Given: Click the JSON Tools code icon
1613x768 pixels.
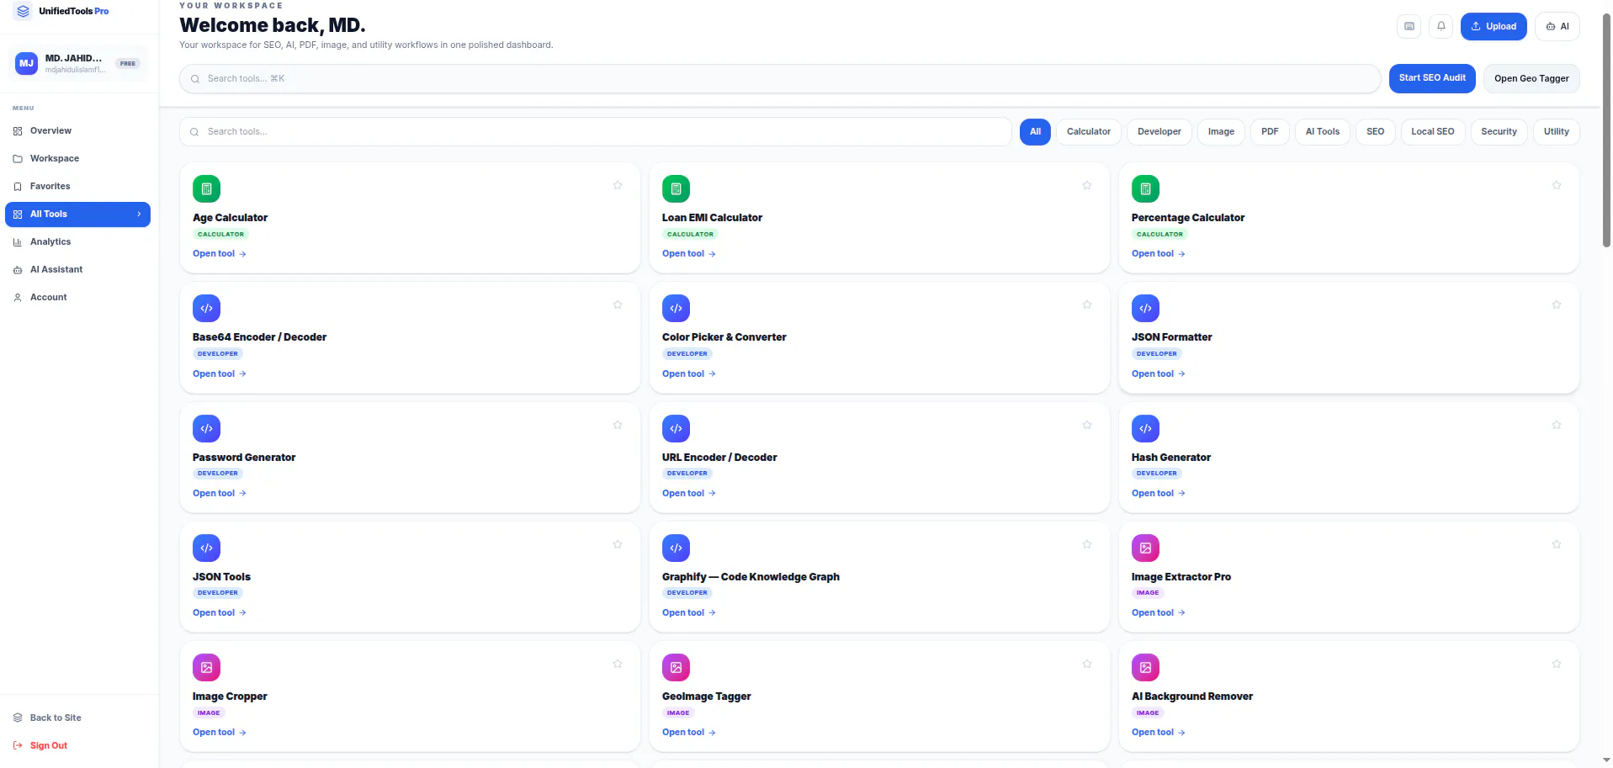Looking at the screenshot, I should (x=206, y=548).
